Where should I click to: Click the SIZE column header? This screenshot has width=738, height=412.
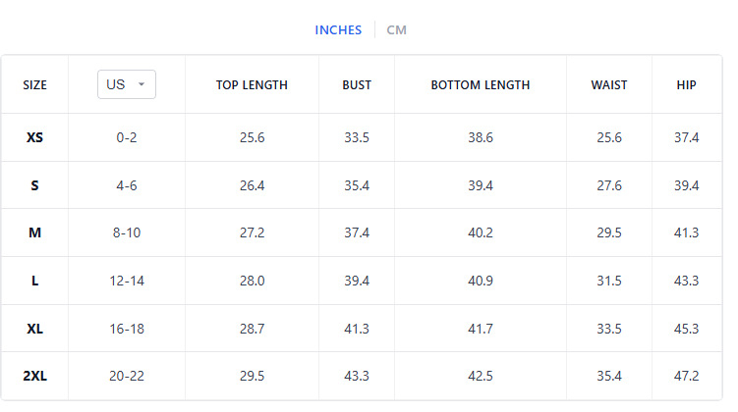(34, 85)
